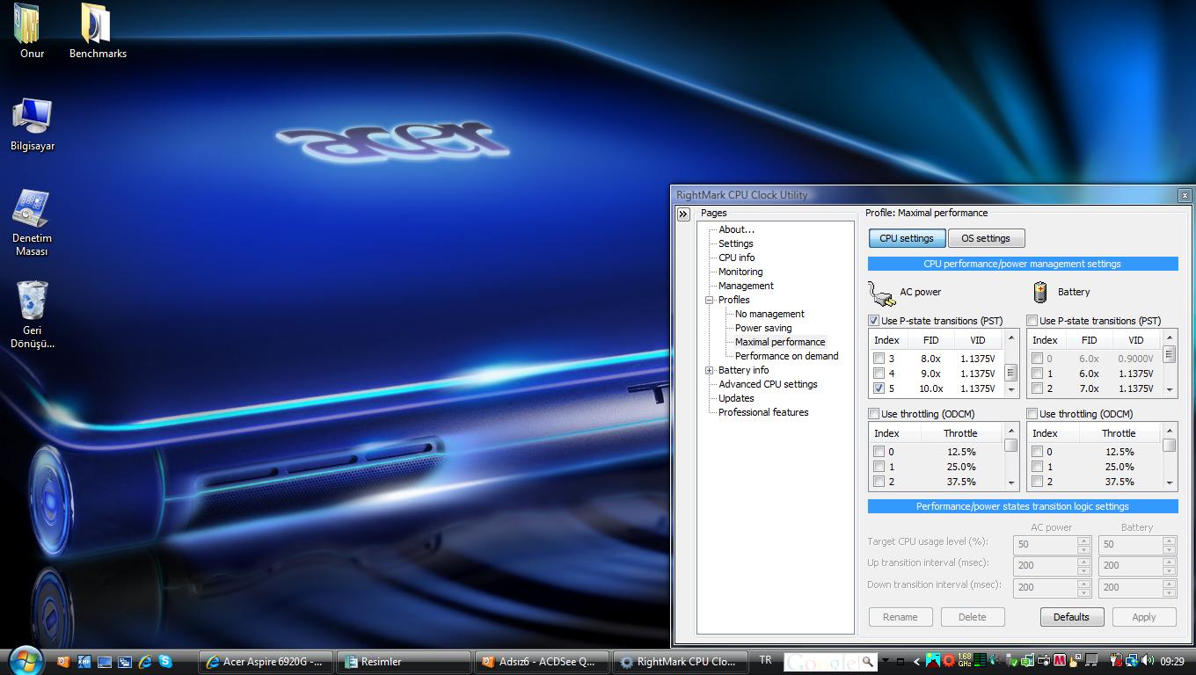Enable Battery Use throttling (ODCM)
1196x675 pixels.
1032,414
